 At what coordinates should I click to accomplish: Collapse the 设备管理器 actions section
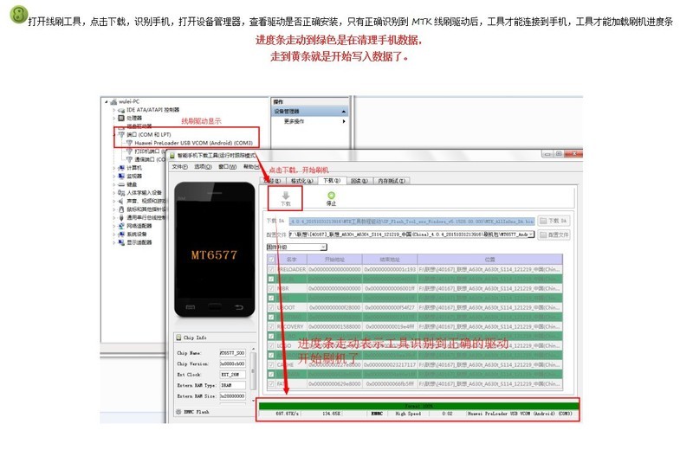343,112
